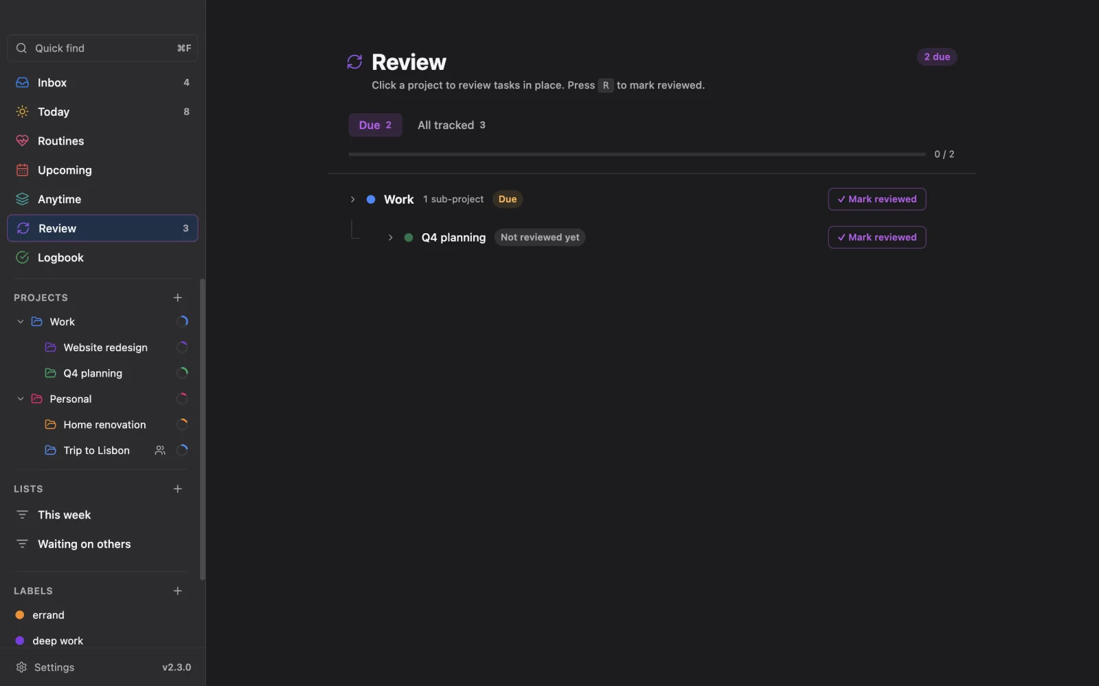Click the review progress bar
Screen dimensions: 1099x686
pos(637,154)
